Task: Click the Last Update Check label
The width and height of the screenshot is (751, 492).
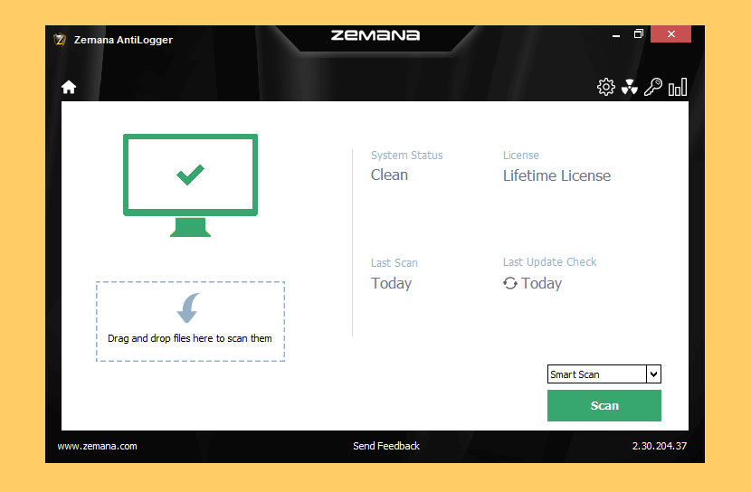Action: tap(549, 261)
